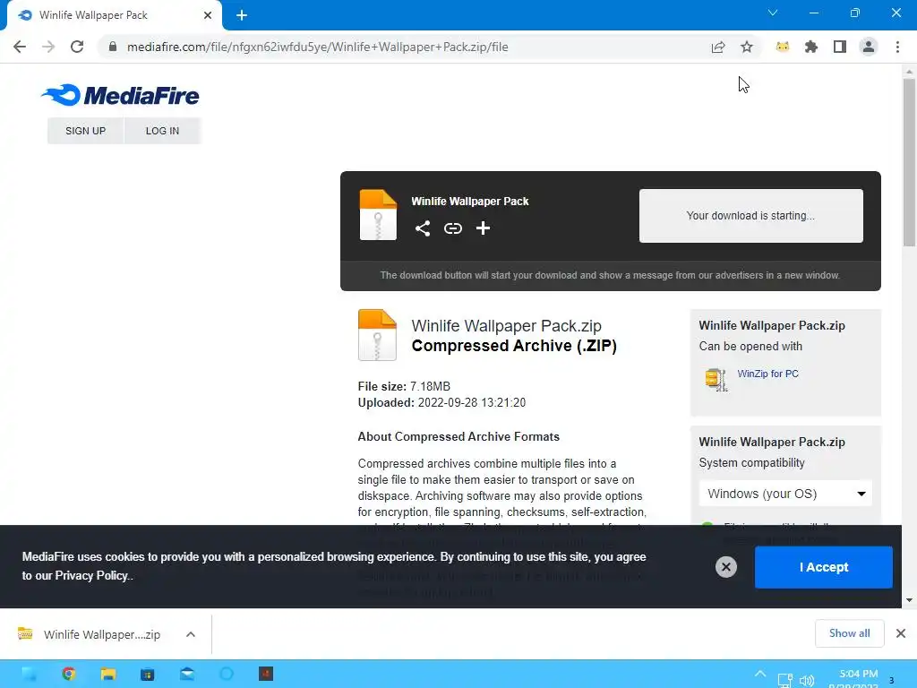The width and height of the screenshot is (917, 688).
Task: Click the forward navigation arrow
Action: (x=48, y=47)
